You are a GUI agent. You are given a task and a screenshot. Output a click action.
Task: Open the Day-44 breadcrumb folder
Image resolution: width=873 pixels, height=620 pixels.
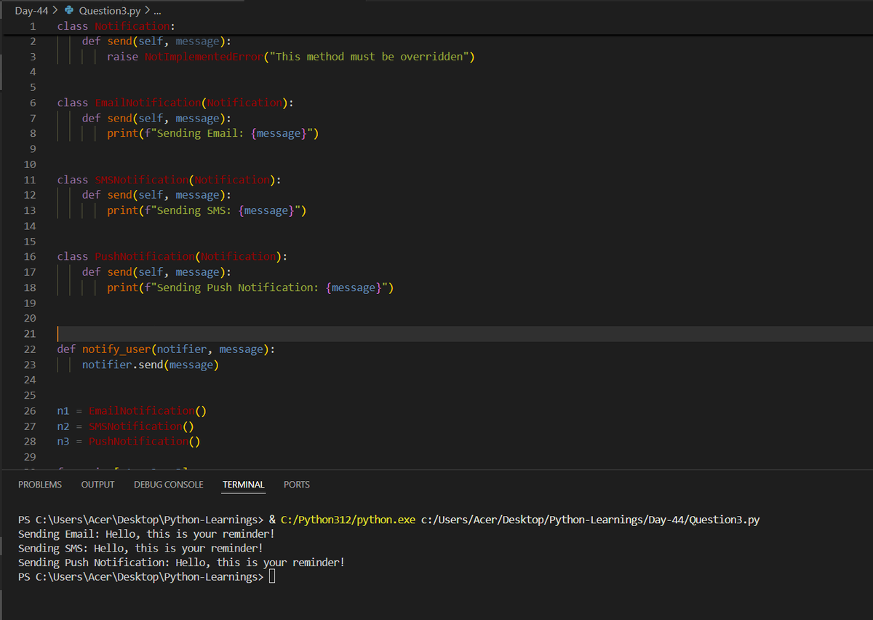click(32, 10)
